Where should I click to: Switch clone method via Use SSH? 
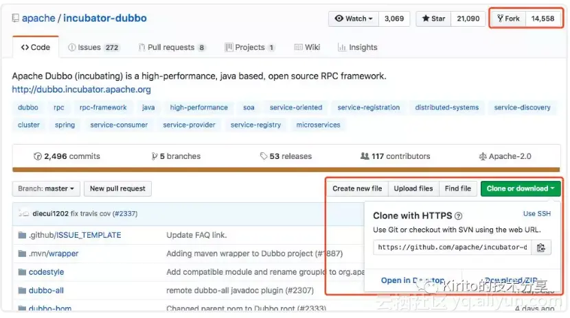[x=537, y=214]
